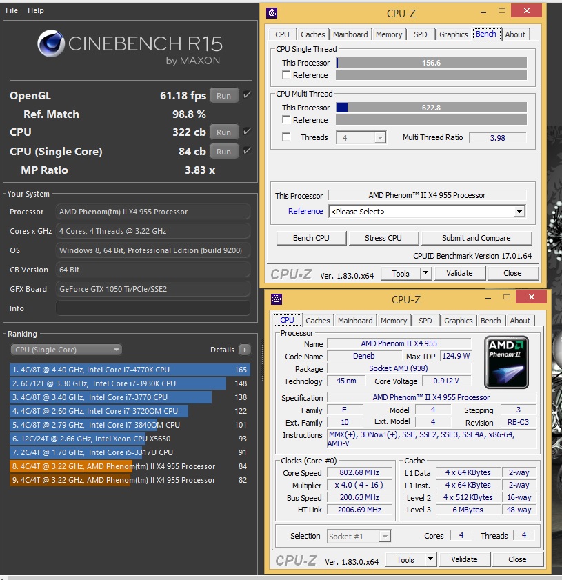Click Close button in lower CPU-Z footer
This screenshot has height=580, width=562.
coord(517,559)
